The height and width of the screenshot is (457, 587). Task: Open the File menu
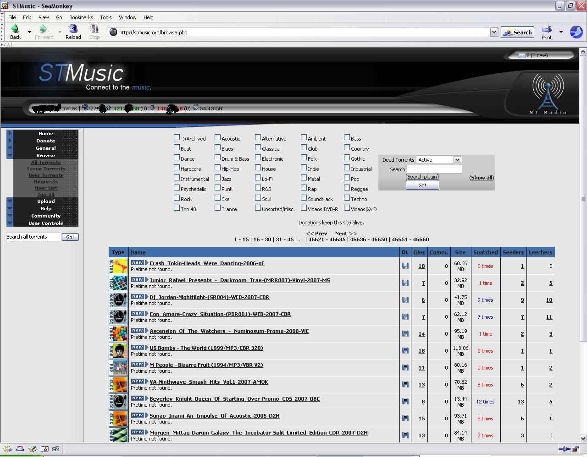(12, 17)
